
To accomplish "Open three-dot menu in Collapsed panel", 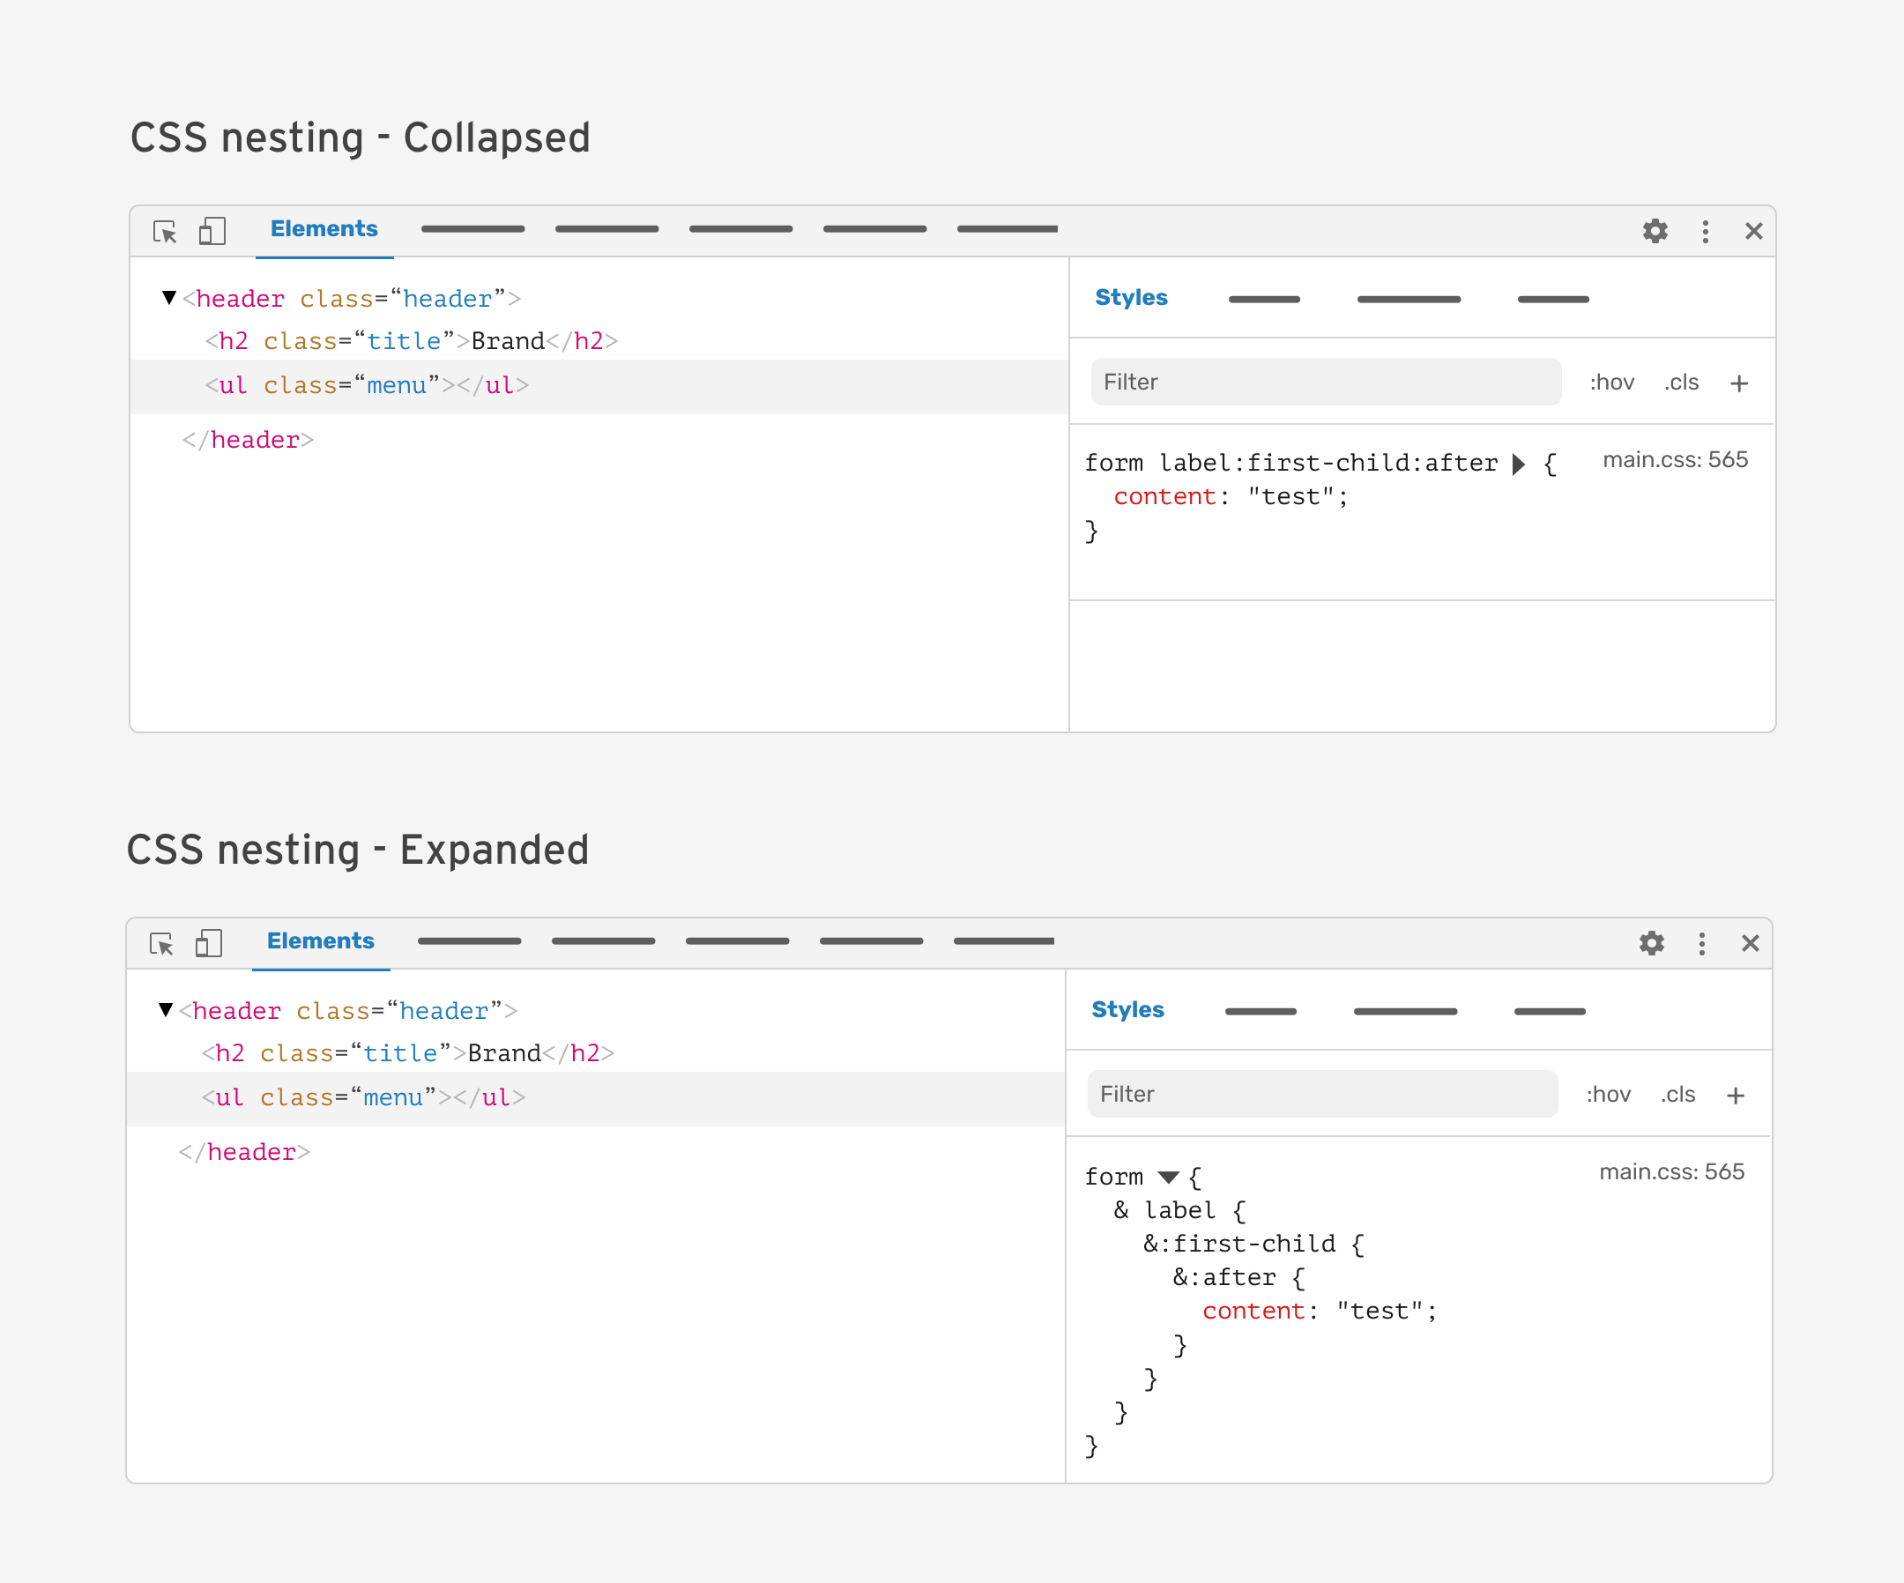I will [x=1705, y=231].
